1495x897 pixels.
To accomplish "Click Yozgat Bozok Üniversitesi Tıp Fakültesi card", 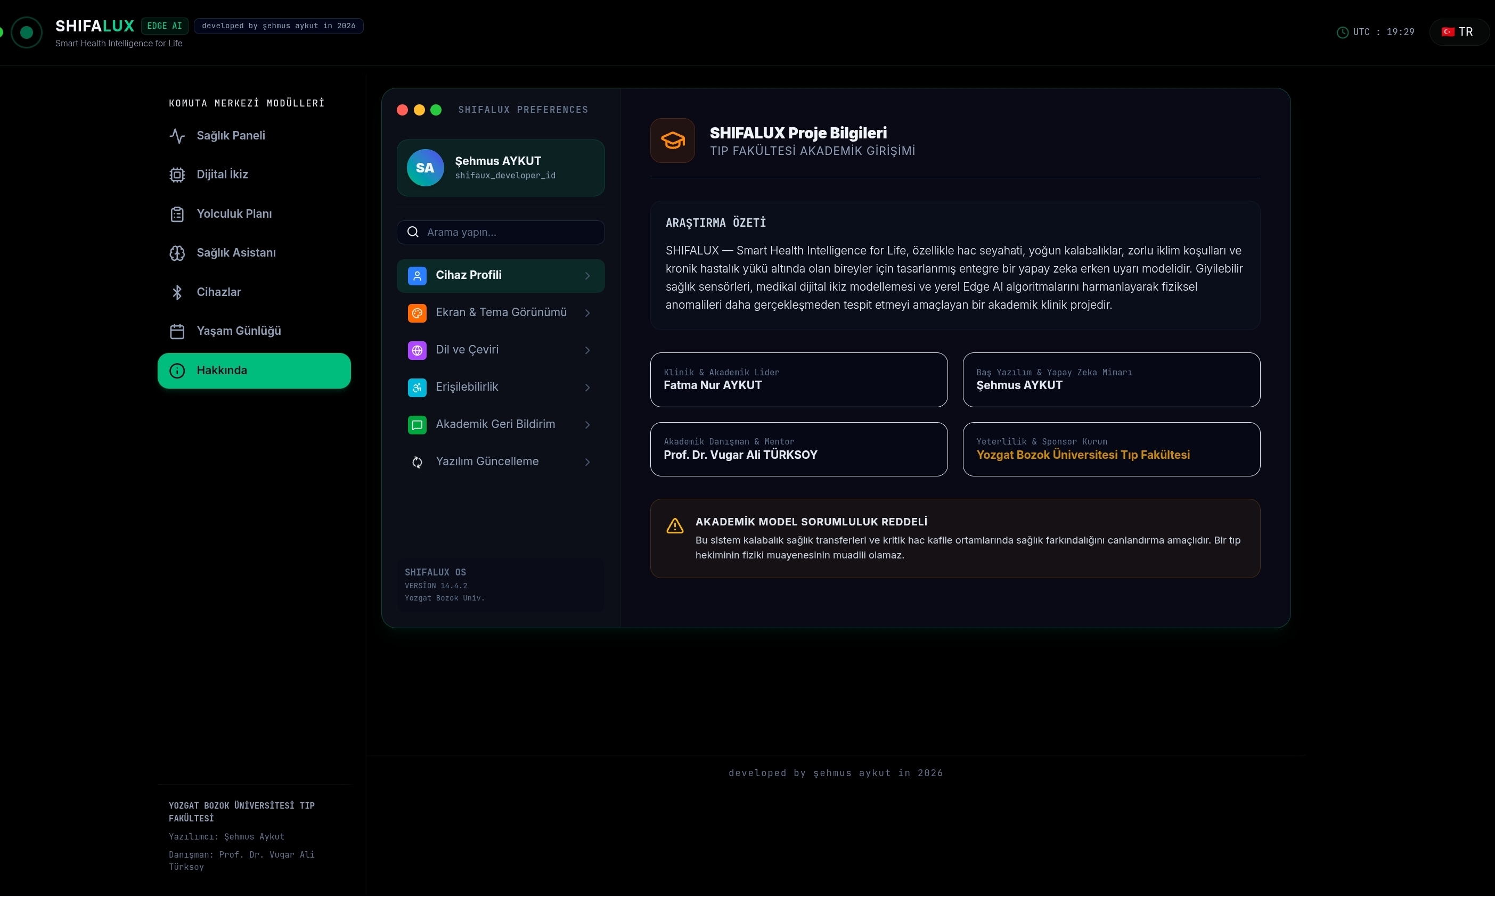I will point(1112,449).
